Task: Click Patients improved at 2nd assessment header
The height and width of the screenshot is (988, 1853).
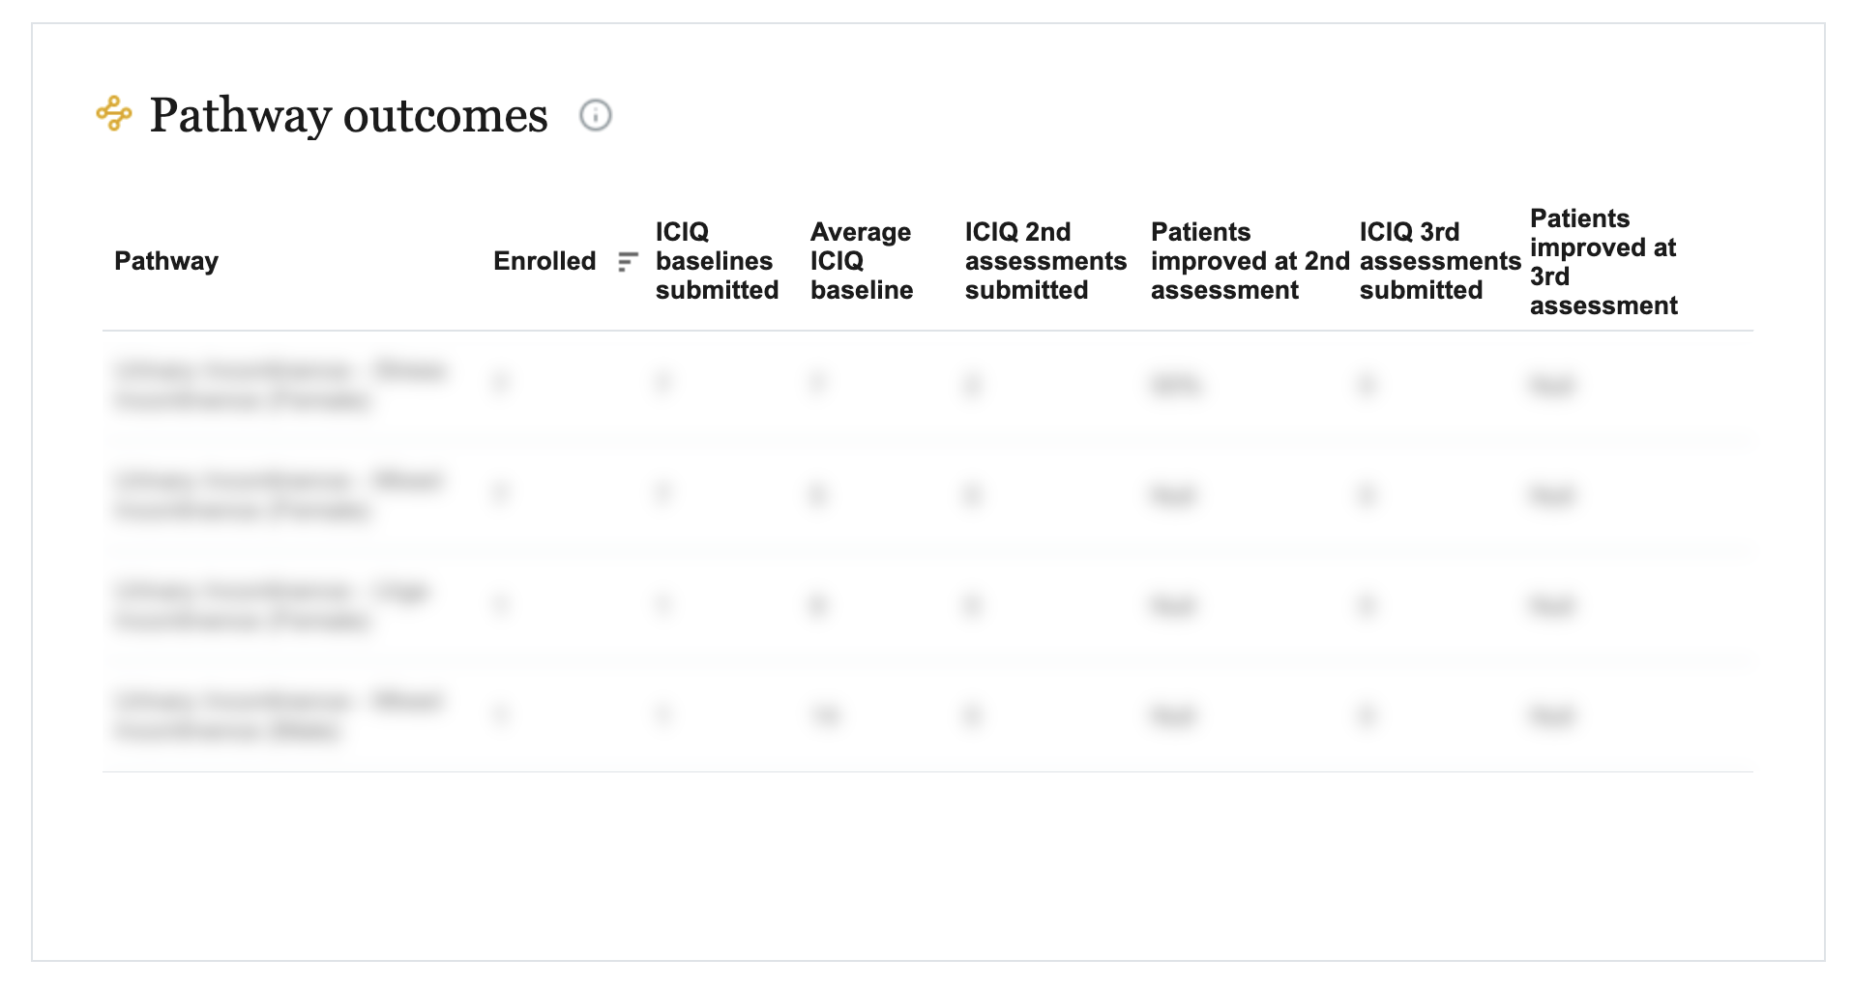Action: point(1250,261)
